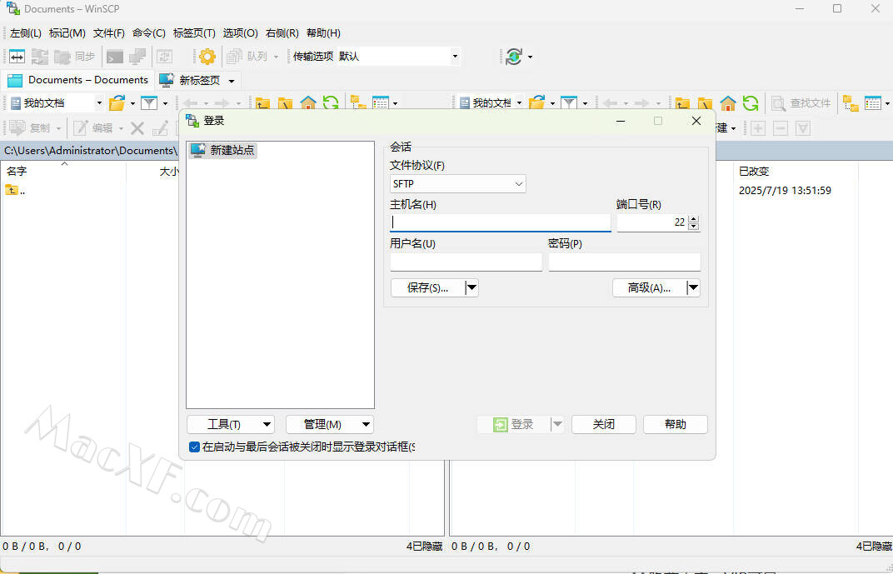Screen dimensions: 893x574
Task: Expand the arrow next to 保存(S)
Action: (471, 288)
